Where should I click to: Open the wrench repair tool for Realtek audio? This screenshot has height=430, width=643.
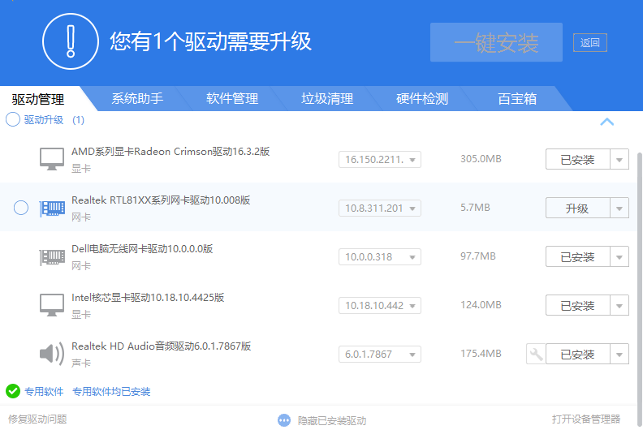536,355
